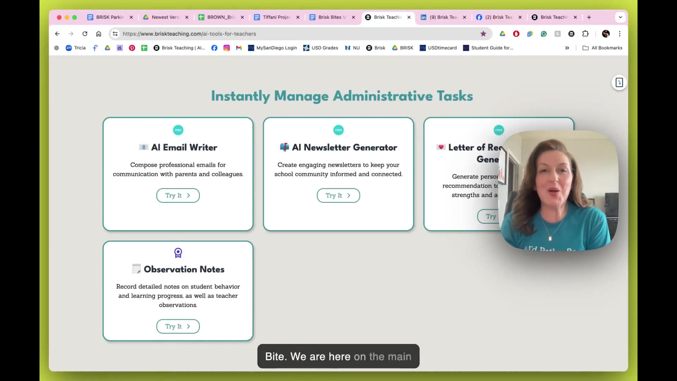The width and height of the screenshot is (677, 381).
Task: Open the purple 'd.' bookmark icon
Action: (x=120, y=48)
